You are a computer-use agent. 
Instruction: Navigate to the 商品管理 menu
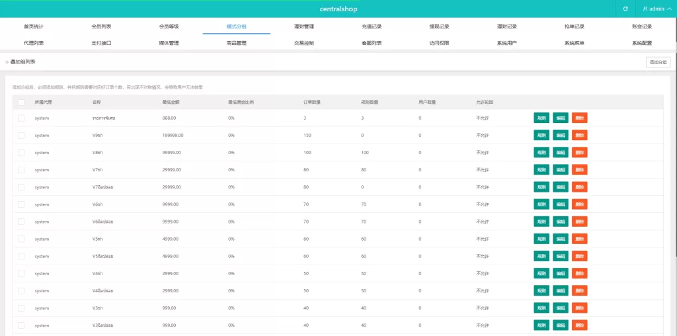click(236, 43)
